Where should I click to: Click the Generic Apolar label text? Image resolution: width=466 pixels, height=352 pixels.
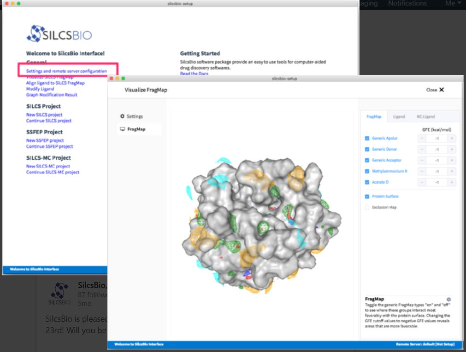(384, 138)
